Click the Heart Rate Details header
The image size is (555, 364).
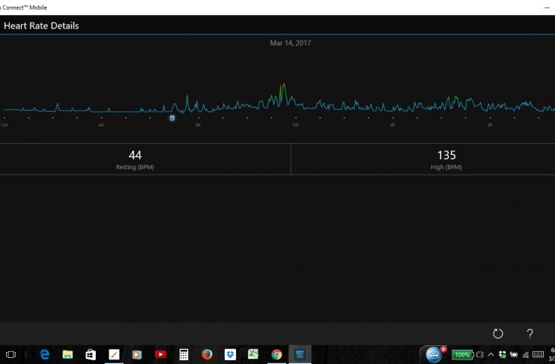[x=42, y=25]
